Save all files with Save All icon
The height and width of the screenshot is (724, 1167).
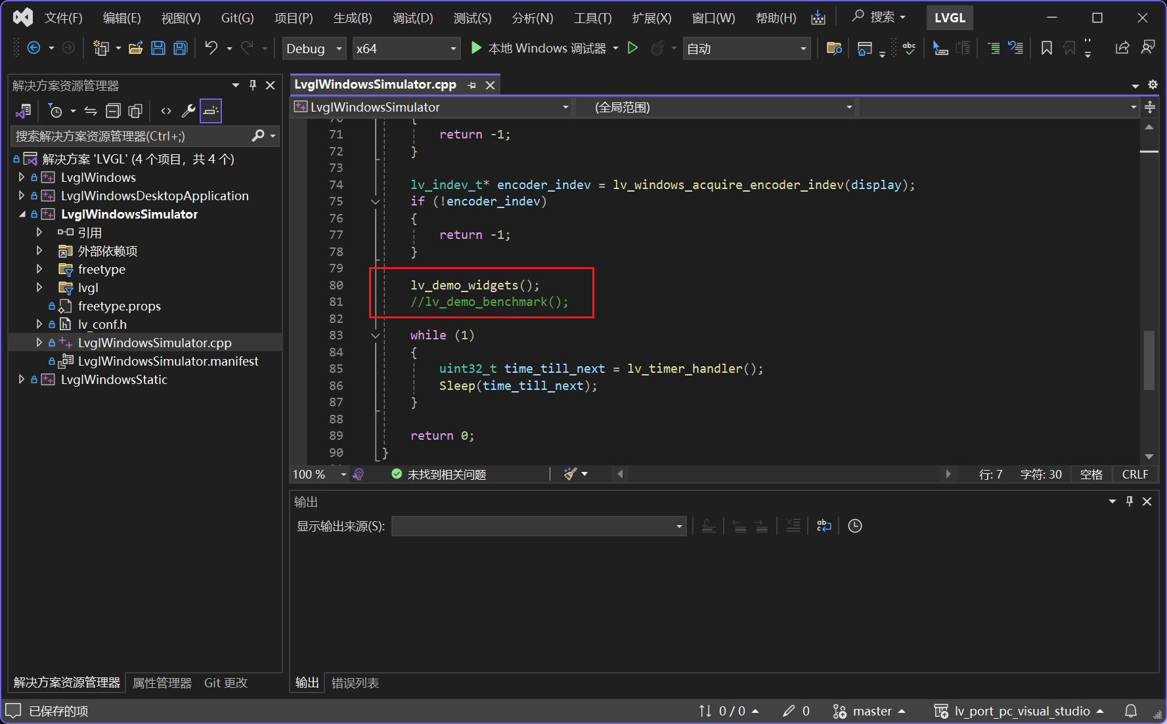click(179, 48)
